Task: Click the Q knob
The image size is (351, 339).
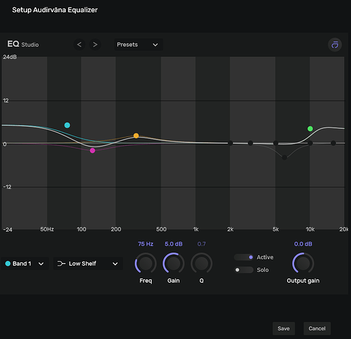Action: (x=201, y=264)
